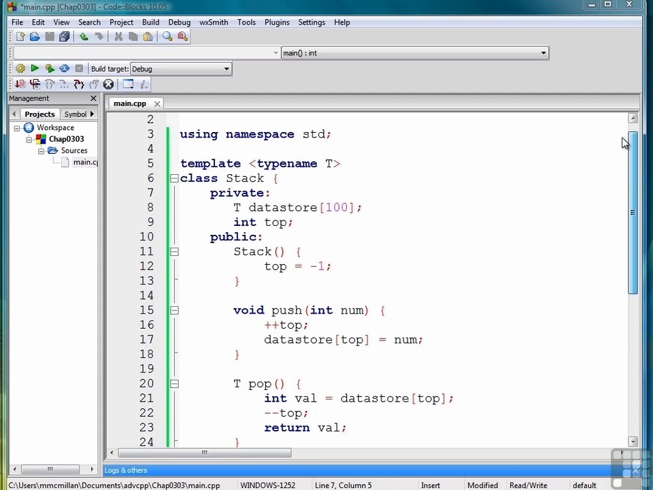Open the main() : int function dropdown
This screenshot has width=653, height=490.
415,53
